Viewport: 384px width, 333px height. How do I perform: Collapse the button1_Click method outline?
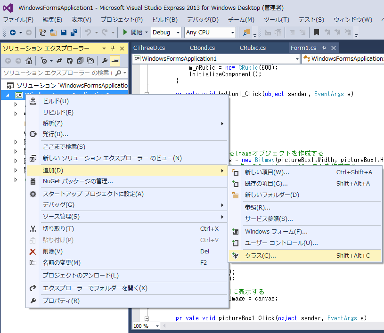click(x=147, y=94)
